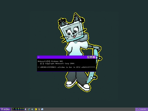Viewport: 148px width, 111px height.
Task: Minimize the :3 DOS window
Action: [x=88, y=57]
